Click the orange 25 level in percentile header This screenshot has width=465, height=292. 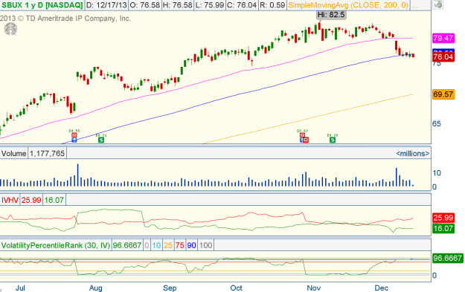(168, 245)
